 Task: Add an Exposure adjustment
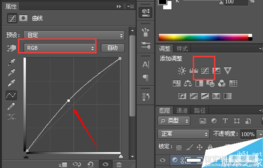pos(217,70)
